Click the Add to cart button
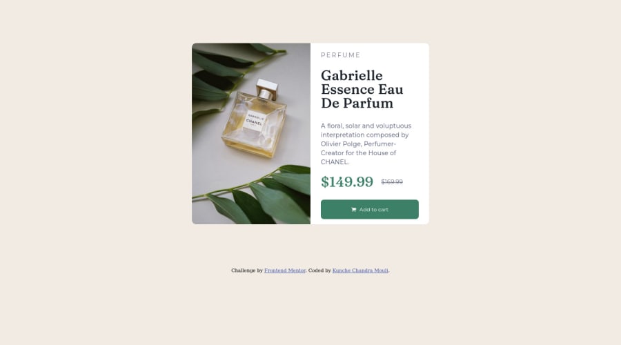This screenshot has width=621, height=345. click(370, 209)
